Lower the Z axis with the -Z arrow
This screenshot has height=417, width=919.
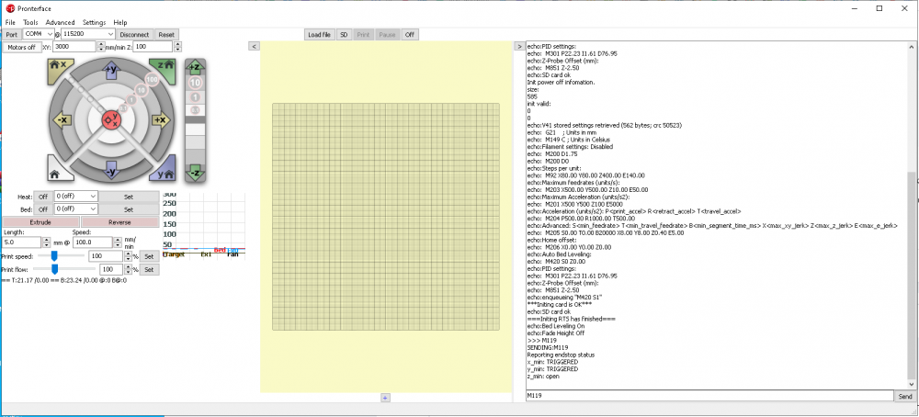pos(195,173)
